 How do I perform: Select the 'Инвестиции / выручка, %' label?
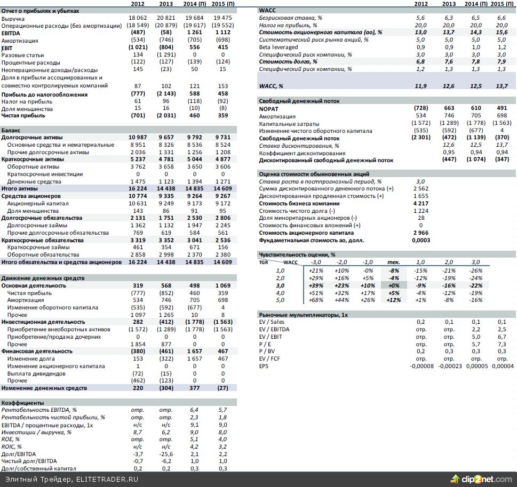(x=36, y=432)
